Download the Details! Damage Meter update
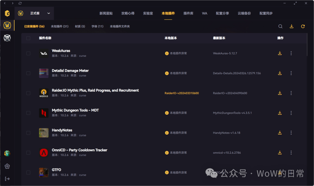Screen dimensions: 314x186 point(280,73)
